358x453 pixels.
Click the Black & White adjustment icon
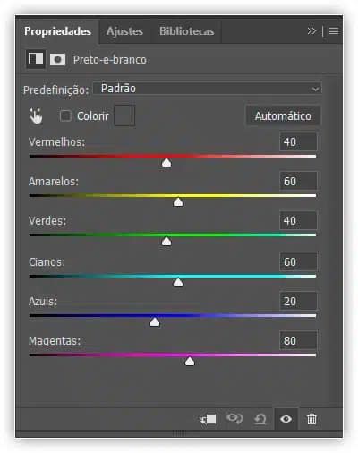36,59
